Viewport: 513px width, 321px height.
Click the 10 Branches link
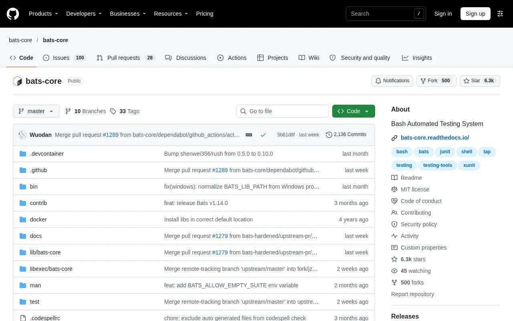pyautogui.click(x=85, y=111)
